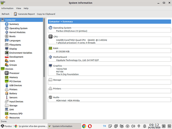This screenshot has width=172, height=129.
Task: Click the Operating System section icon in summary
Action: pos(50,28)
